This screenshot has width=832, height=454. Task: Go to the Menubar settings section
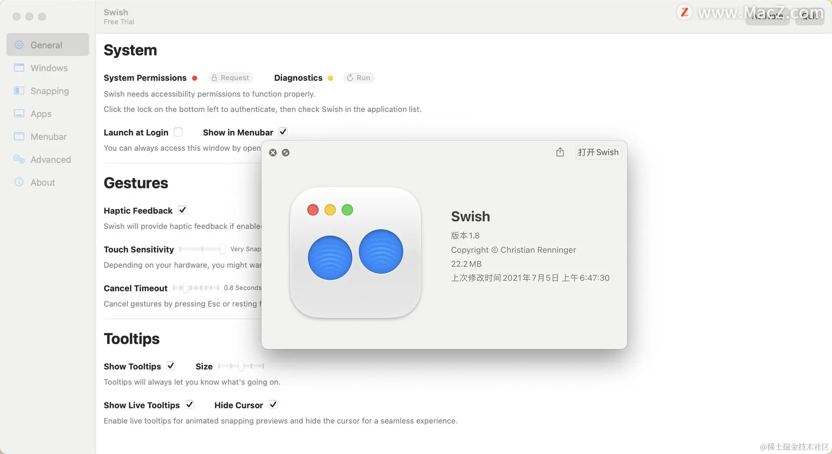[48, 137]
